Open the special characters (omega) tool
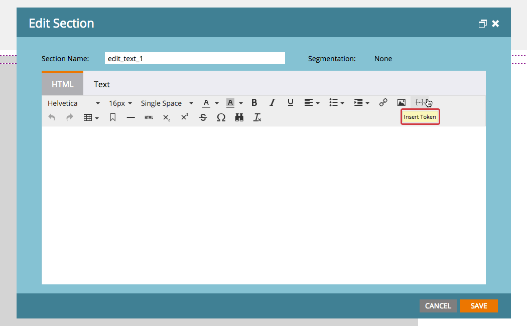 pyautogui.click(x=221, y=117)
